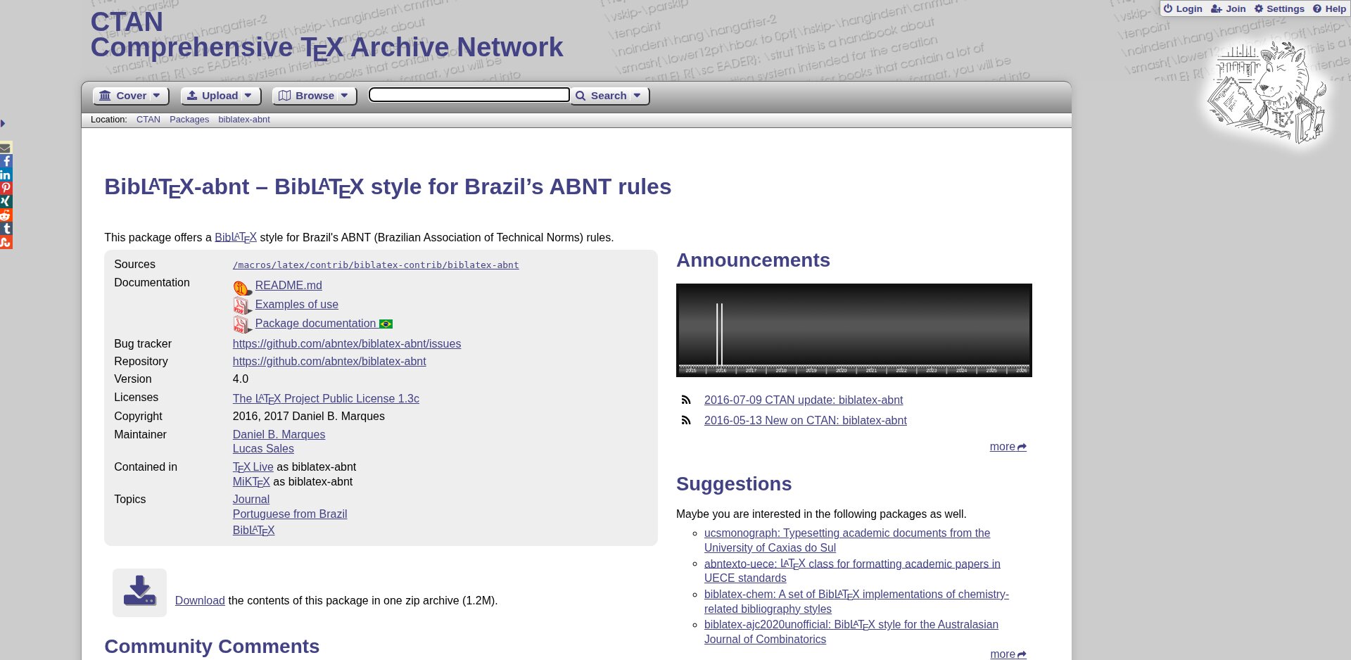
Task: Open the Journal topic
Action: pos(251,499)
